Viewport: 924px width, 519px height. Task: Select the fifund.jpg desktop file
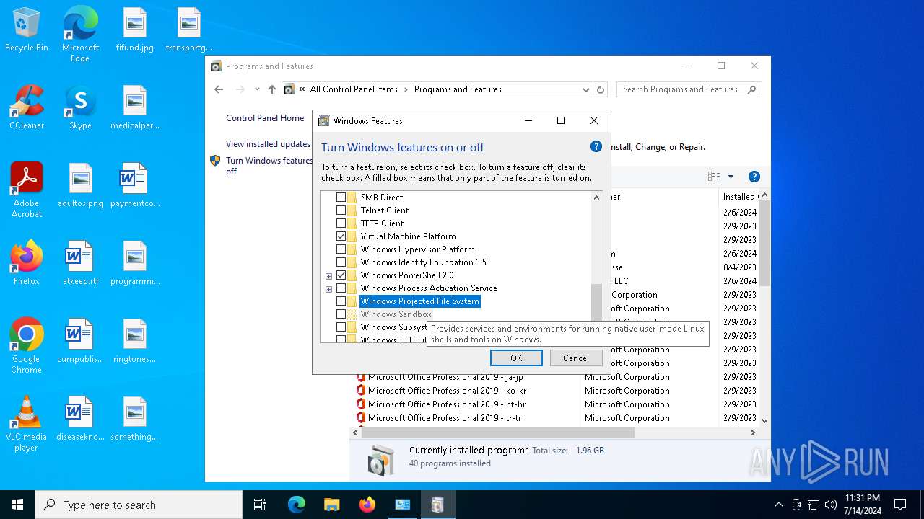coord(135,31)
